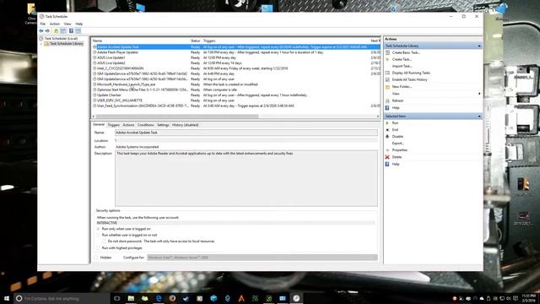Toggle the Hidden checkbox
This screenshot has height=304, width=540.
click(96, 258)
